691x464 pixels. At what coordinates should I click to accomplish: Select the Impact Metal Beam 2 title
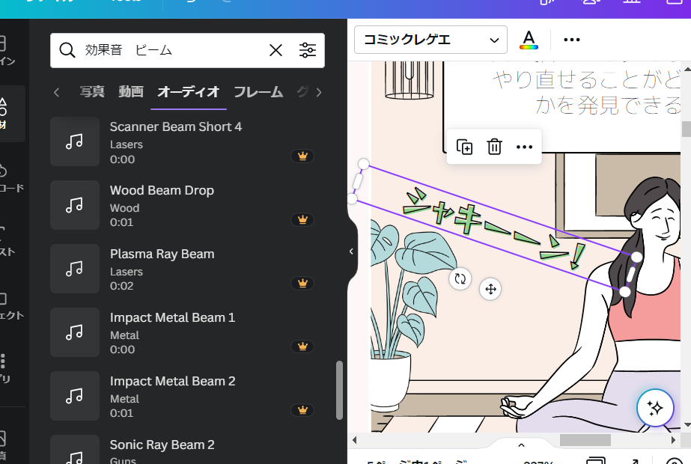172,381
